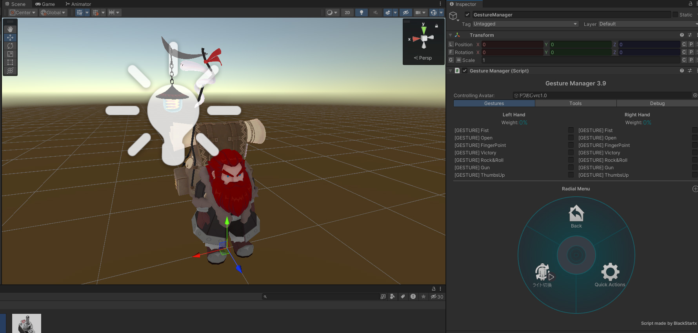The height and width of the screenshot is (333, 698).
Task: Click the Quick Actions gear icon
Action: coord(610,272)
